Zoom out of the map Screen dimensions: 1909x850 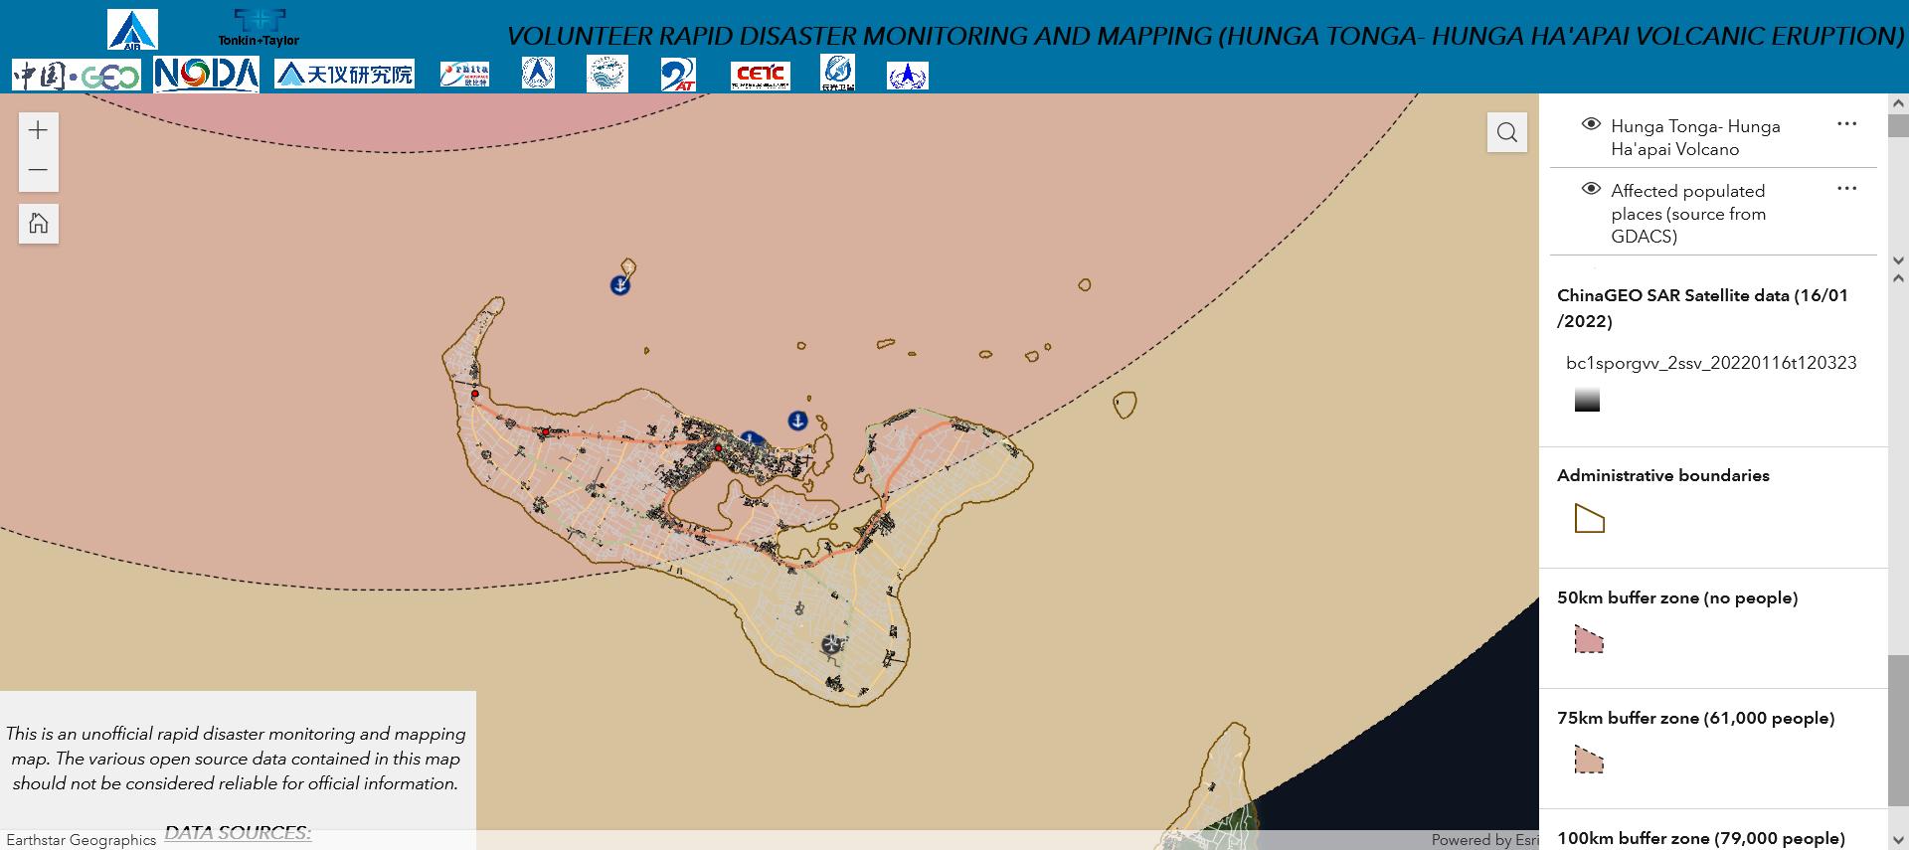pyautogui.click(x=39, y=170)
